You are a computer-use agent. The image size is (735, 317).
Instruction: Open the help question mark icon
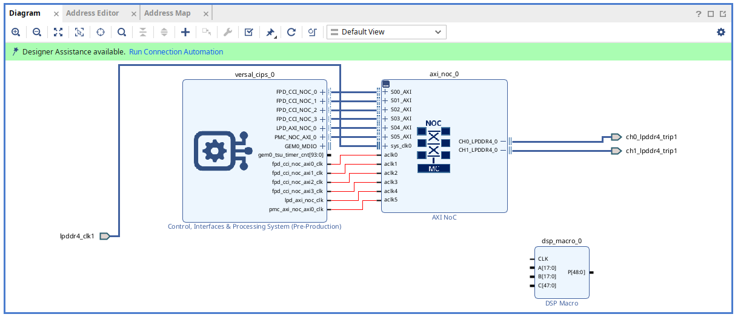coord(699,13)
